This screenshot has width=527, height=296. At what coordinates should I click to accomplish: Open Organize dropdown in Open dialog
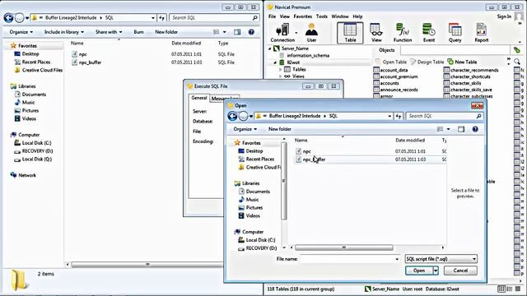pos(245,129)
